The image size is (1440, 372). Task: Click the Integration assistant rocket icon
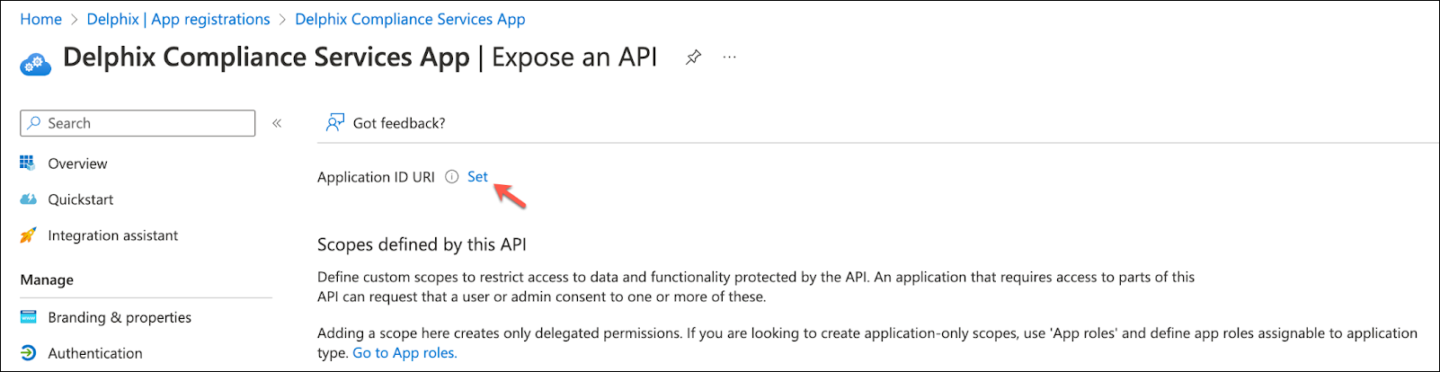[28, 235]
